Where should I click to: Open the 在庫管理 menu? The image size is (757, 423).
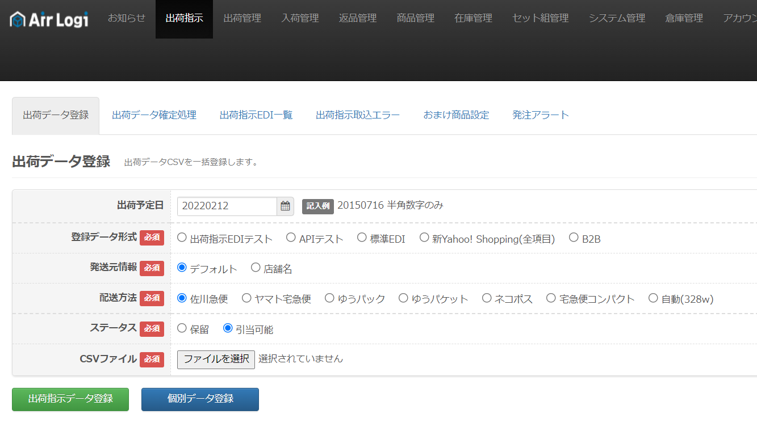[474, 18]
